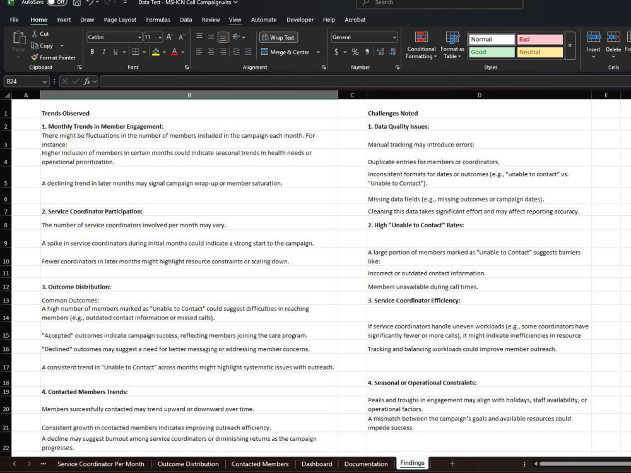The width and height of the screenshot is (631, 473).
Task: Expand the cell Styles gallery
Action: (570, 45)
